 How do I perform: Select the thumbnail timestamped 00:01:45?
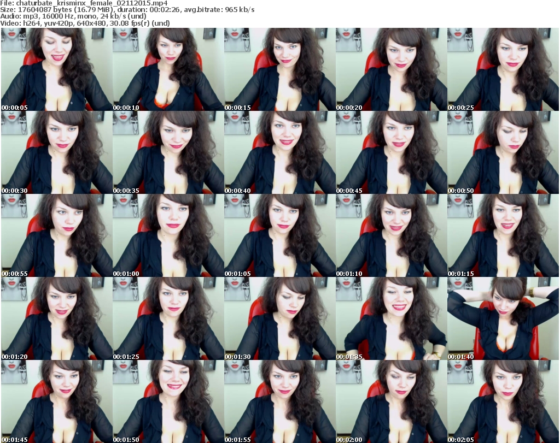[x=57, y=401]
